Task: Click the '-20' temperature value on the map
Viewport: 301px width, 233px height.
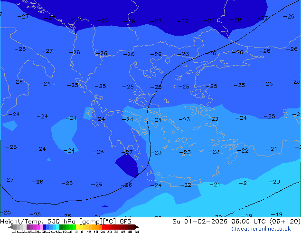Action: (274, 182)
